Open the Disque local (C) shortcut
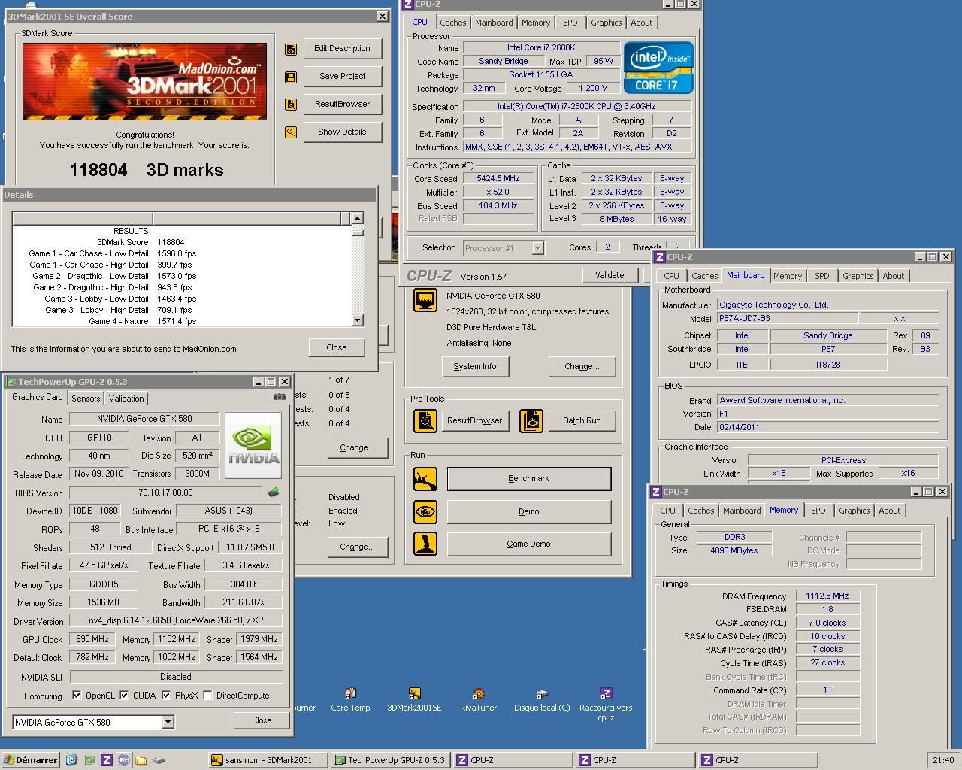The width and height of the screenshot is (962, 770). point(542,699)
